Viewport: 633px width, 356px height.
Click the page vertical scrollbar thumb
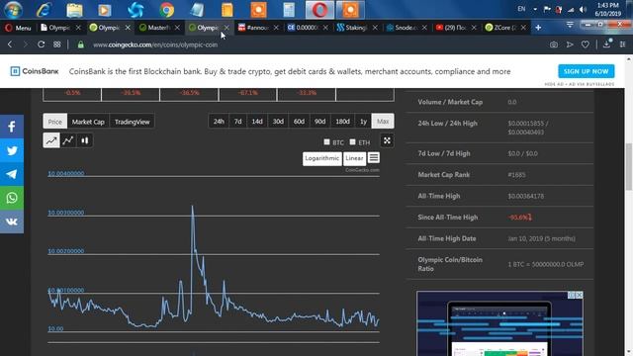[629, 166]
